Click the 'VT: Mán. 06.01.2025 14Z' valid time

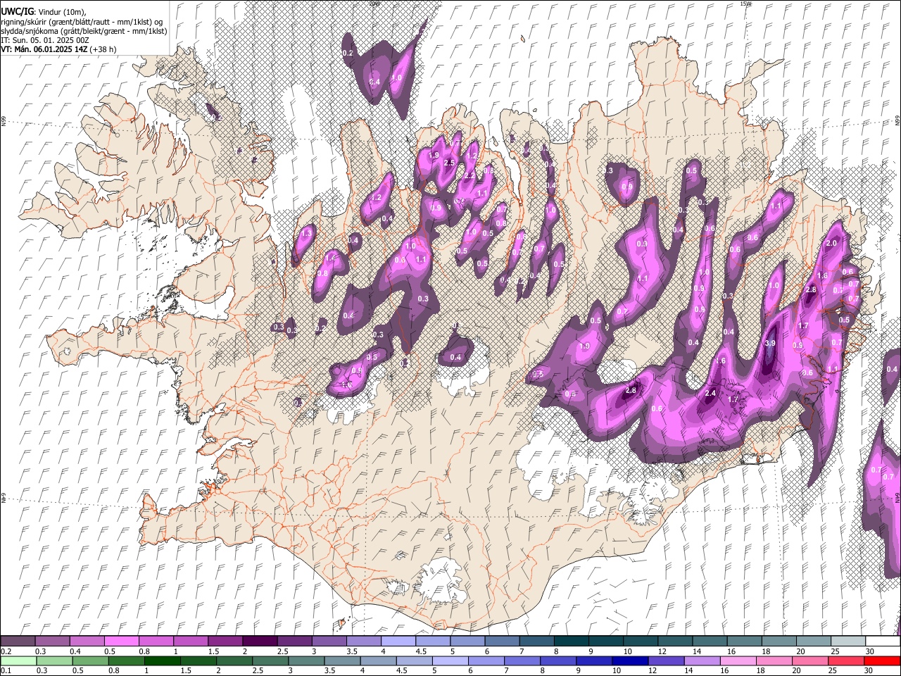pyautogui.click(x=44, y=49)
